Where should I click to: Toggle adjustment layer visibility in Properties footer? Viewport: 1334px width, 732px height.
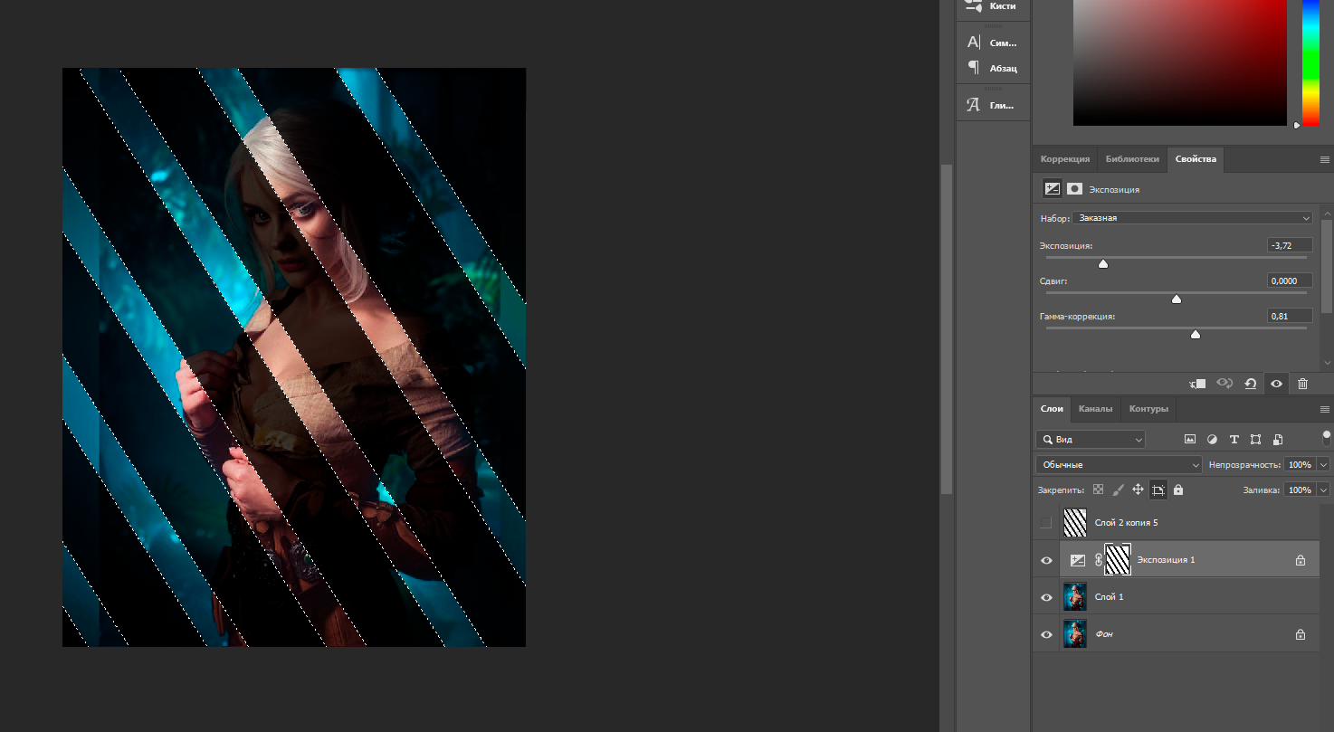(1276, 384)
